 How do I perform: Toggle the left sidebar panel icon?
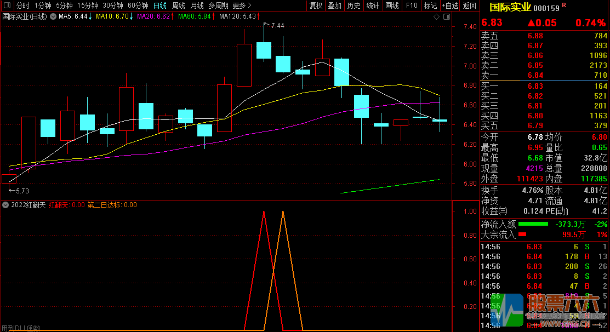point(7,5)
